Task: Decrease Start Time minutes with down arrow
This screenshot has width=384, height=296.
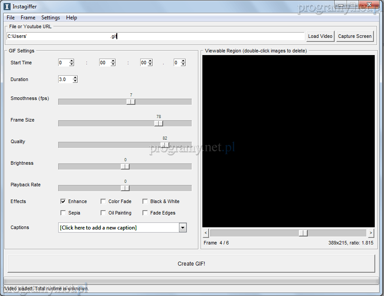Action: [x=113, y=65]
